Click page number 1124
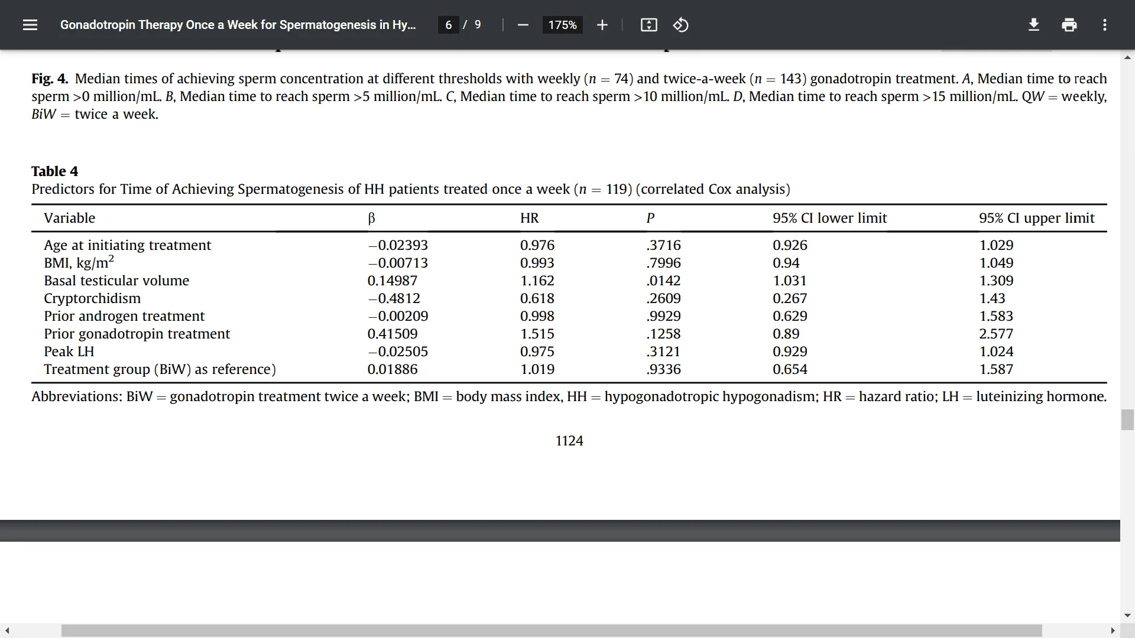Screen dimensions: 1135x638 pos(569,441)
